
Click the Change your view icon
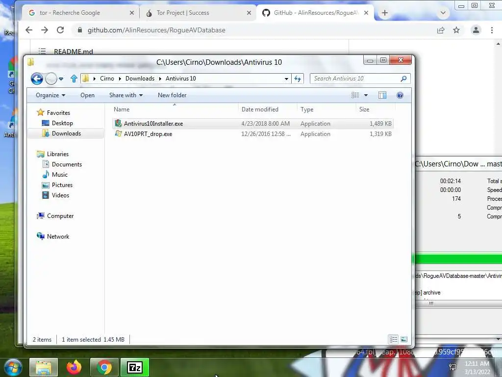(x=355, y=95)
